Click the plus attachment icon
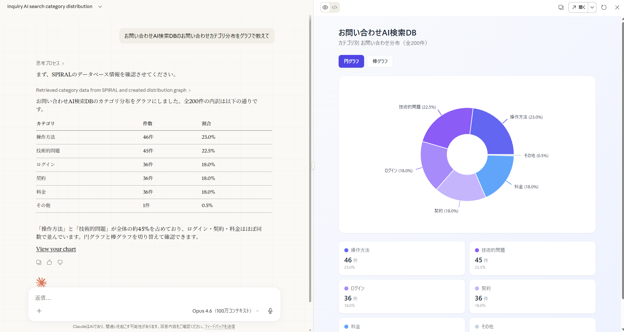This screenshot has height=332, width=624. (x=39, y=311)
